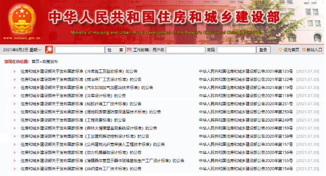Focus the search keyword input field
Image resolution: width=326 pixels, height=176 pixels.
coord(80,50)
